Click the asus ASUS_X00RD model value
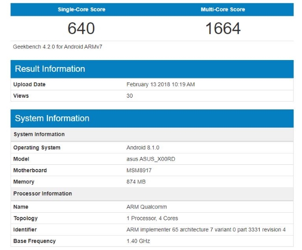302x250 pixels. (x=150, y=159)
